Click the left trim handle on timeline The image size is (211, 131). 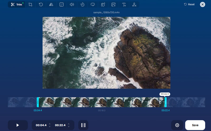coord(38,102)
